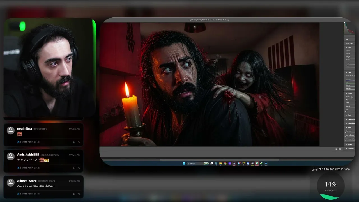Collapse the Detail section
The height and width of the screenshot is (202, 359).
coord(346,127)
